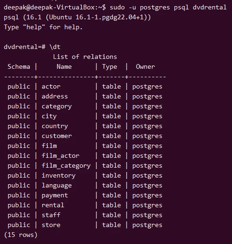Click the List of relations heading
The image size is (232, 244).
[85, 57]
